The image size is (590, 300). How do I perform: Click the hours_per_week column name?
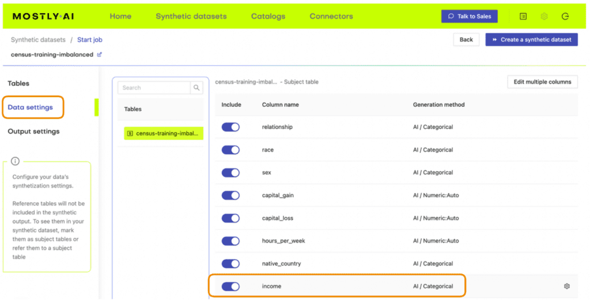click(283, 241)
